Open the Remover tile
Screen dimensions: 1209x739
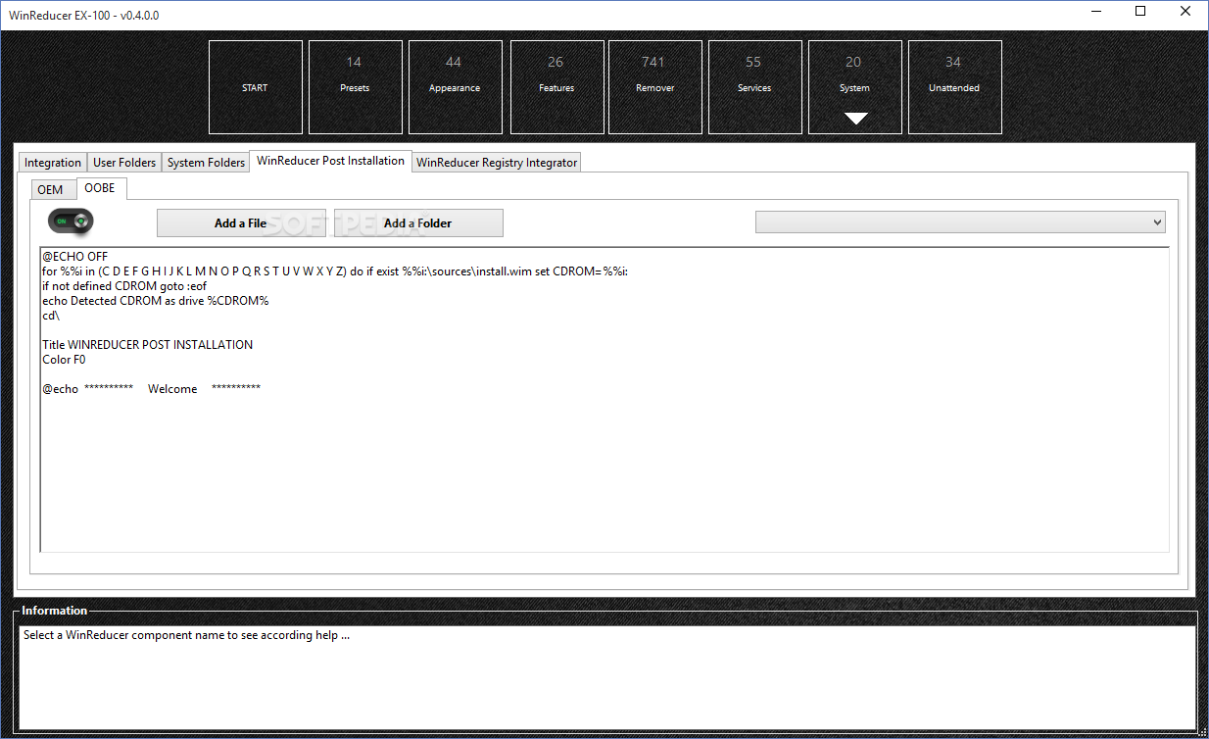point(654,87)
